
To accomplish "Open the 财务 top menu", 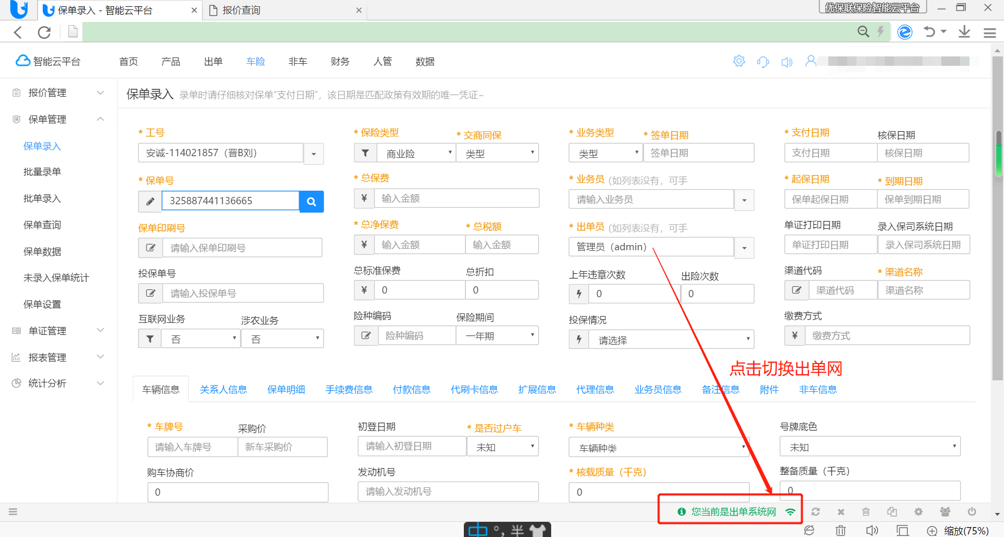I will [x=340, y=62].
